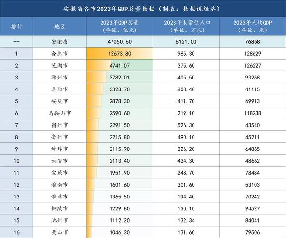
Task: Click the 淮北市 cell
Action: 60,197
